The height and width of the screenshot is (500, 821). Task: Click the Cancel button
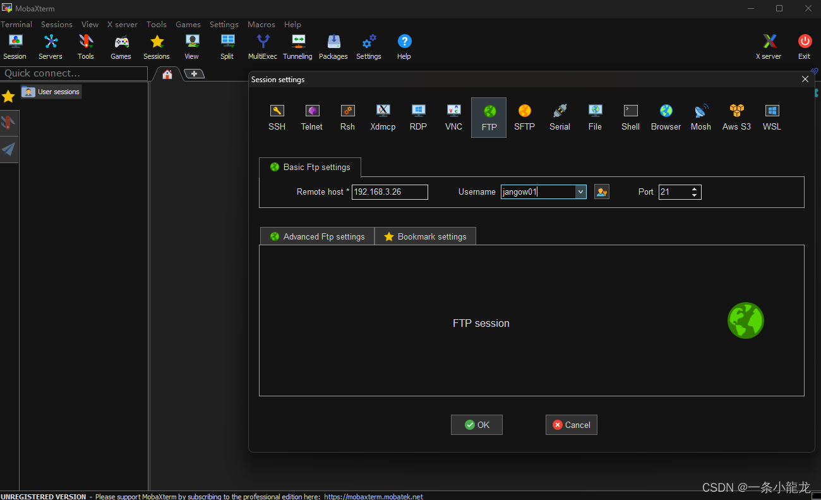(x=572, y=425)
